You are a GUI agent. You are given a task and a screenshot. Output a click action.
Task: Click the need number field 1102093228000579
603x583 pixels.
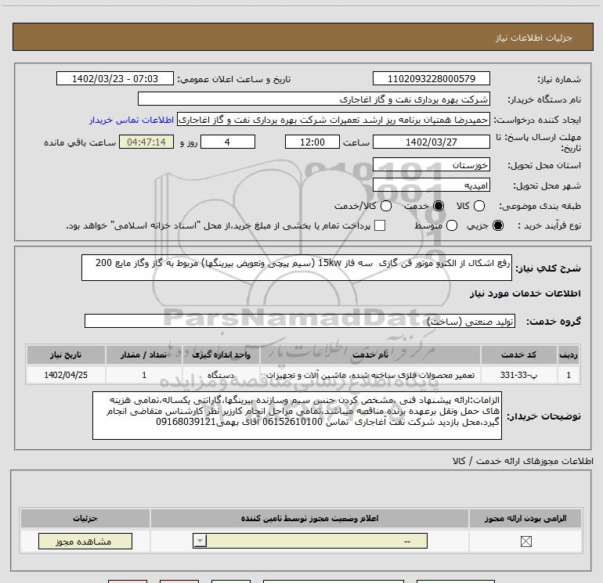pyautogui.click(x=431, y=79)
